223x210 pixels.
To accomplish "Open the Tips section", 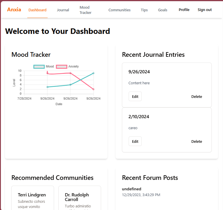I will click(144, 10).
